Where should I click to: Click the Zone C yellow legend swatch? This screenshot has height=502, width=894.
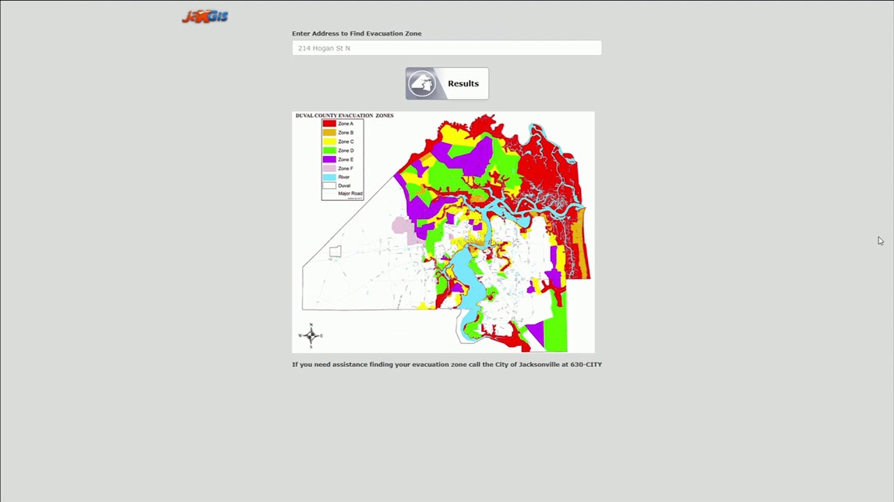pos(329,142)
